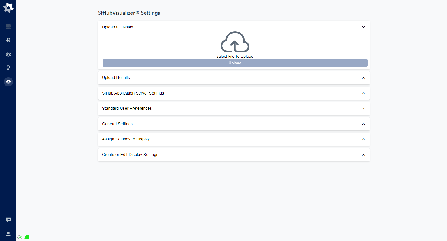Expand Assign Settings to Display section
The width and height of the screenshot is (447, 241).
(x=363, y=139)
